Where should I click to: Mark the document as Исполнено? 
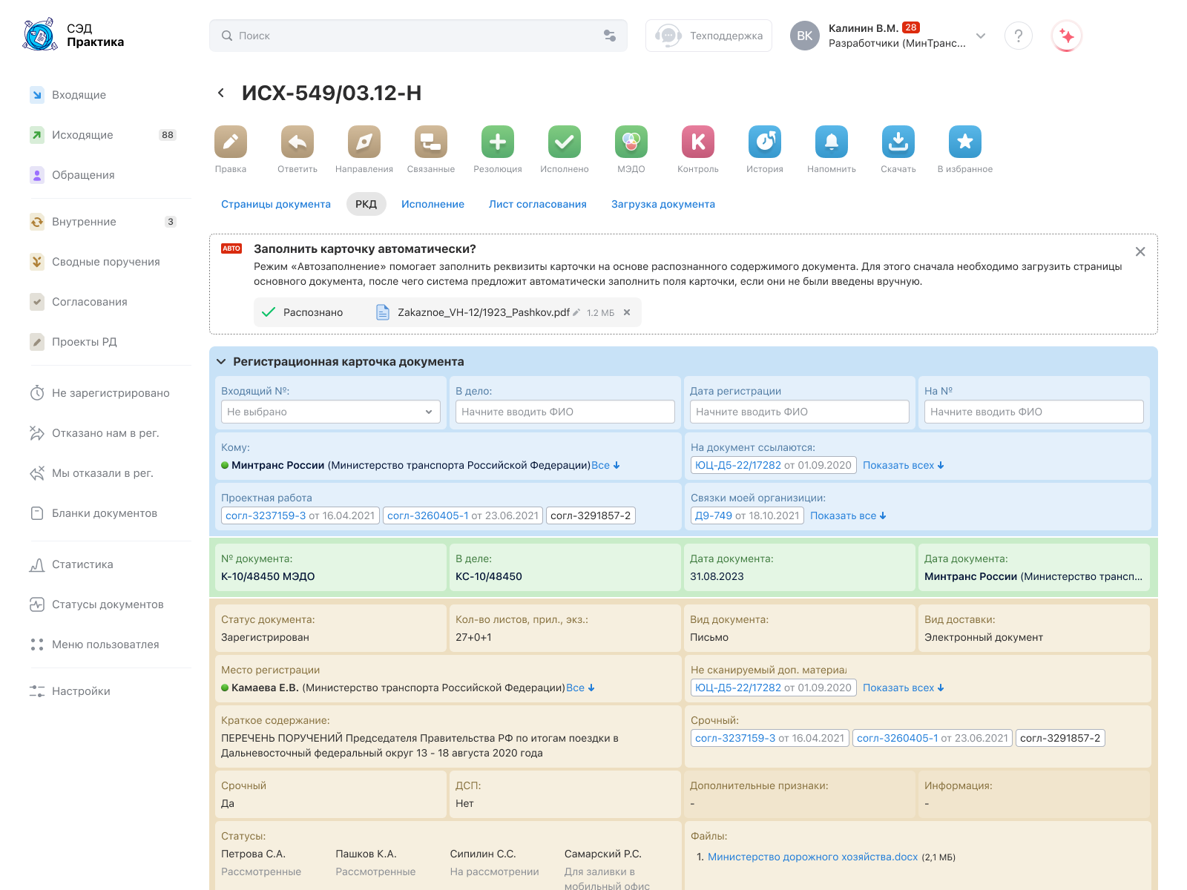click(x=565, y=142)
